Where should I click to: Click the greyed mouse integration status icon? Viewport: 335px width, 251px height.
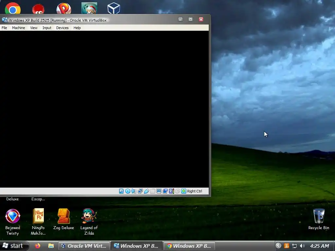coord(177,191)
